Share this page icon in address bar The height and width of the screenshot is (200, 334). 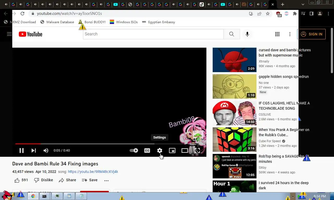[x=259, y=14]
